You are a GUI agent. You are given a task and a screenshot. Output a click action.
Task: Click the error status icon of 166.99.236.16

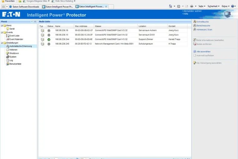pos(49,31)
